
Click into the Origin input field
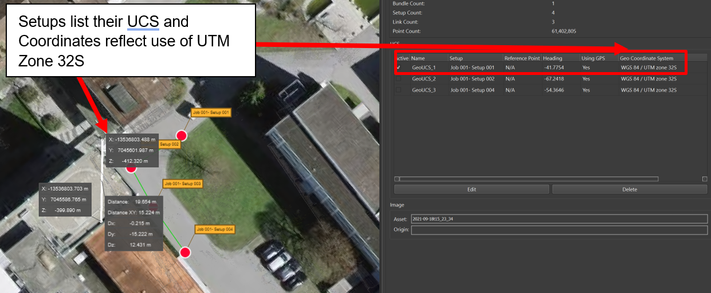pos(559,230)
